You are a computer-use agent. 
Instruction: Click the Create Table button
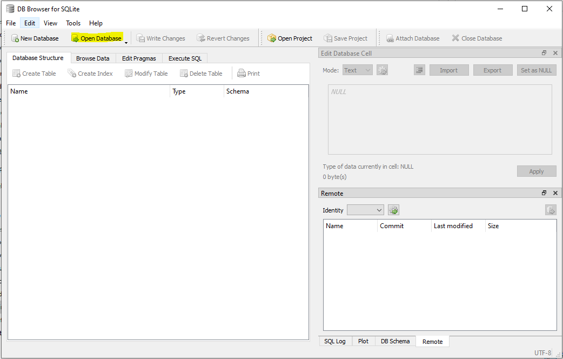[x=34, y=74]
